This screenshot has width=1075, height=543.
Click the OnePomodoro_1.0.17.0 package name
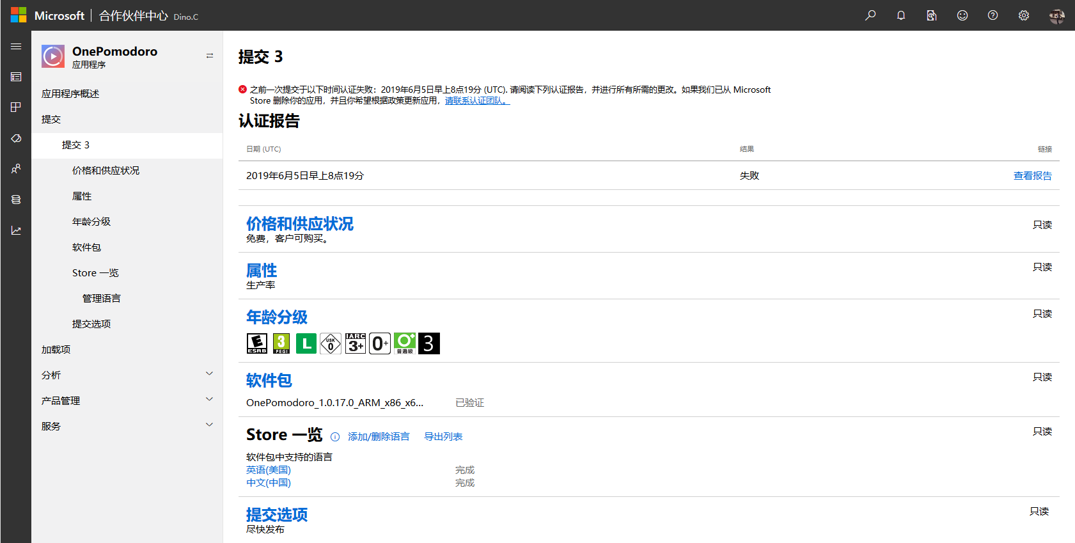pos(334,403)
